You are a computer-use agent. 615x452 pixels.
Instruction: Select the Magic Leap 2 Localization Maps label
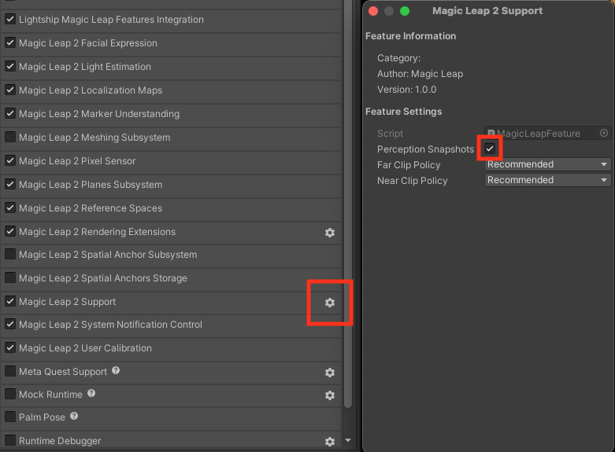(x=91, y=90)
